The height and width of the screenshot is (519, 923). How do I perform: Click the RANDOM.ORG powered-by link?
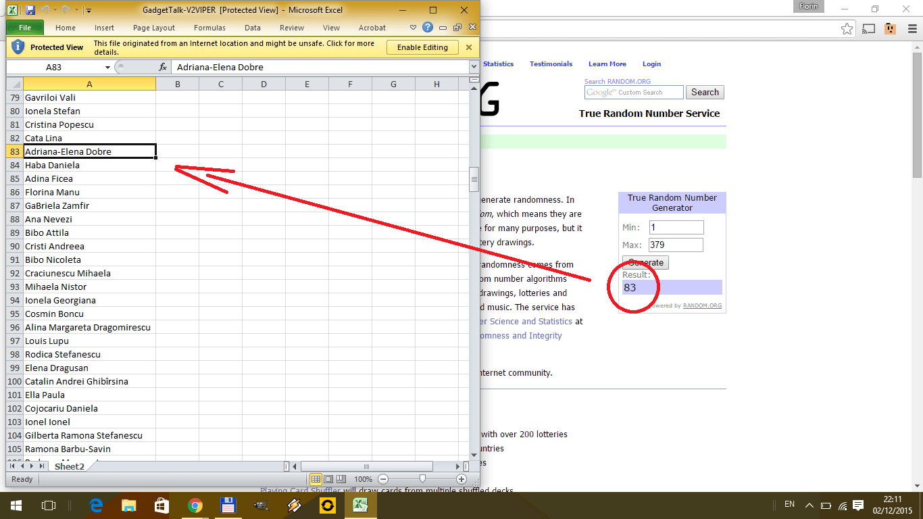pyautogui.click(x=702, y=305)
